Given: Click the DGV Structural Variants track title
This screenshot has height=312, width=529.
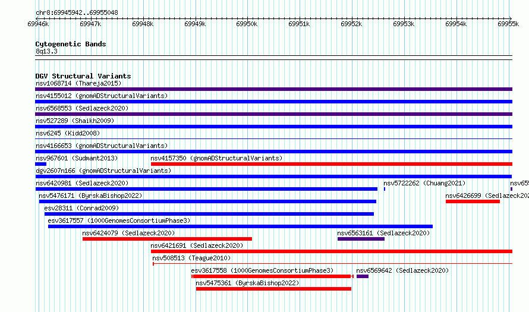Looking at the screenshot, I should 83,76.
